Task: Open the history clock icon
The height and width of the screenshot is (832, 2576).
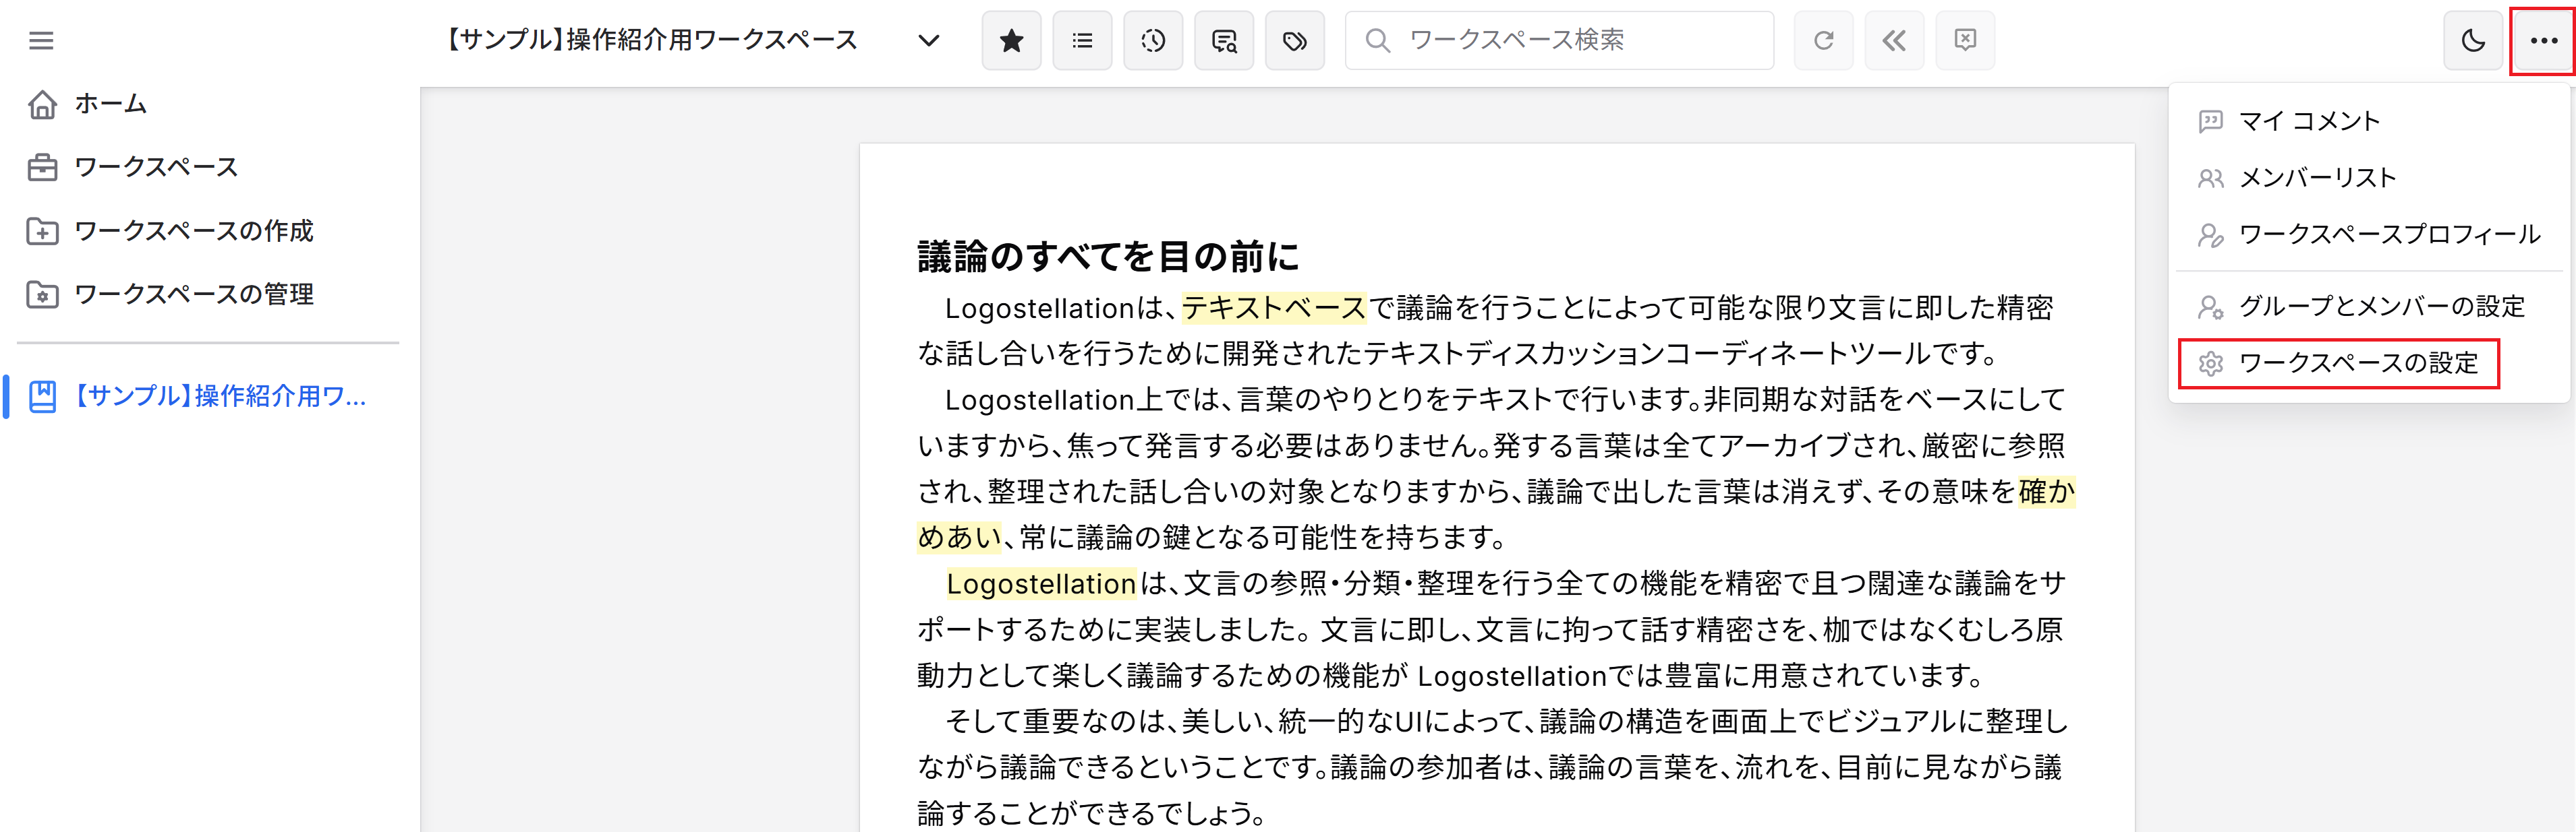Action: [1153, 41]
